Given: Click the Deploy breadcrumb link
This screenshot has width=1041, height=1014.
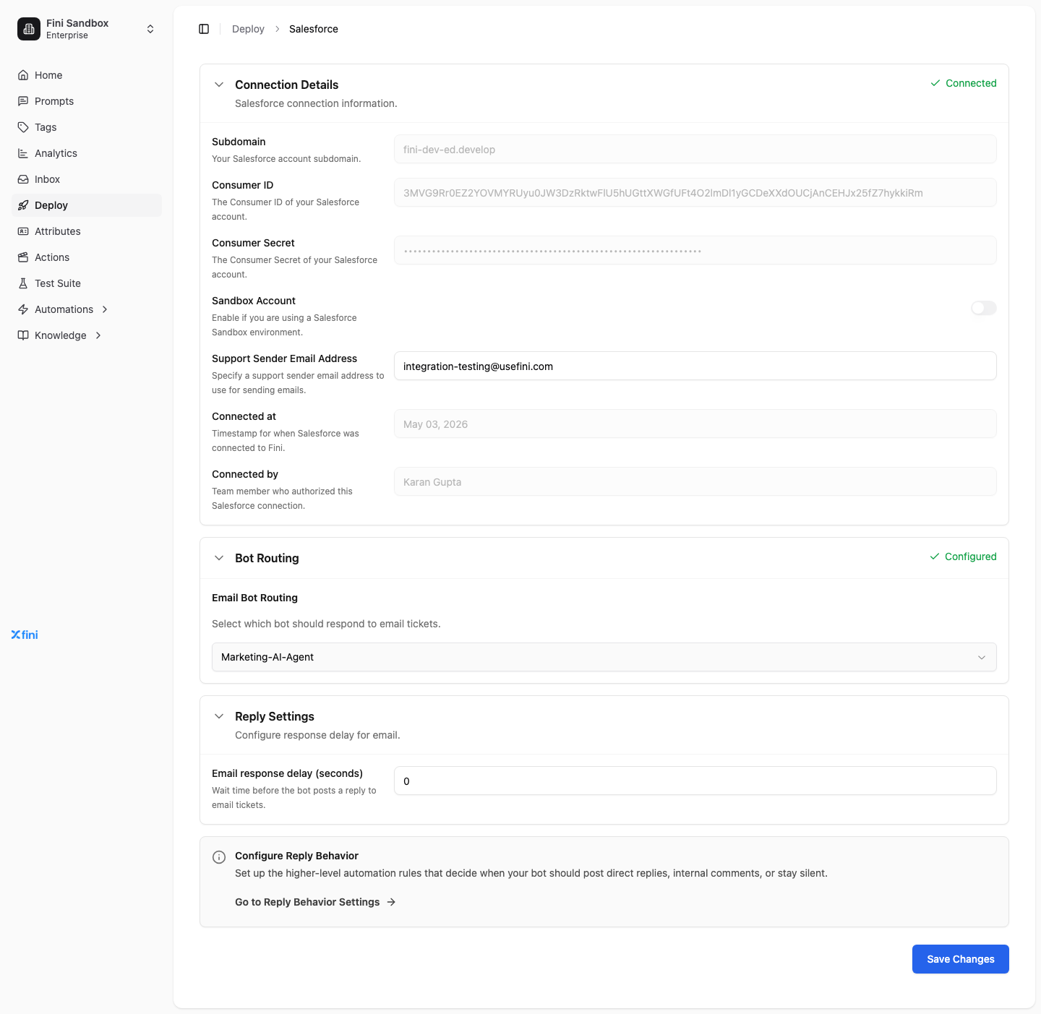Looking at the screenshot, I should tap(248, 29).
